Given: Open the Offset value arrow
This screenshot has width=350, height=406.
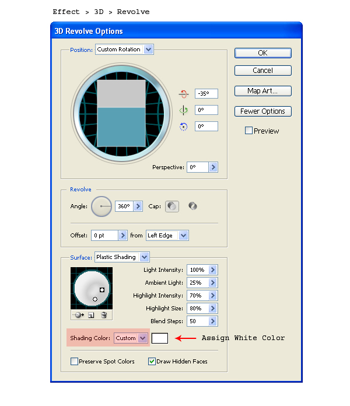Looking at the screenshot, I should pos(123,236).
